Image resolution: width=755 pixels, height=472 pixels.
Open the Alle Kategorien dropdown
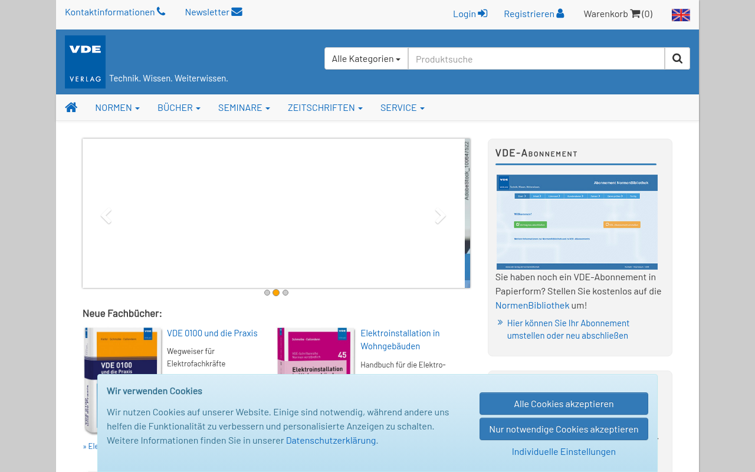[x=366, y=58]
